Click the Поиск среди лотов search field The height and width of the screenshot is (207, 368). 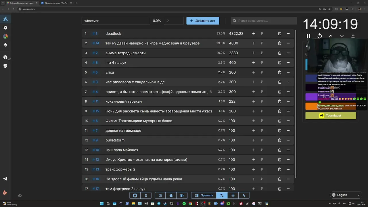pyautogui.click(x=264, y=21)
